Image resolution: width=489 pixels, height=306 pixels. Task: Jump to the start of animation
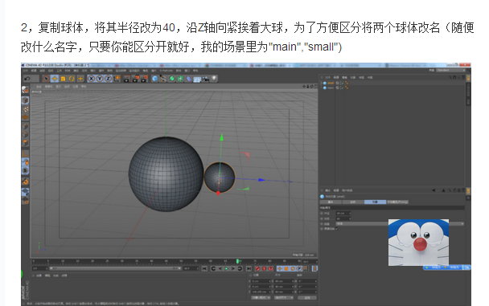[204, 268]
